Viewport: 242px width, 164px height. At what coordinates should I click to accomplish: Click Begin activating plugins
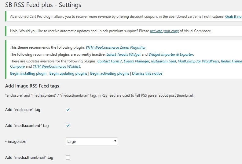pyautogui.click(x=110, y=73)
